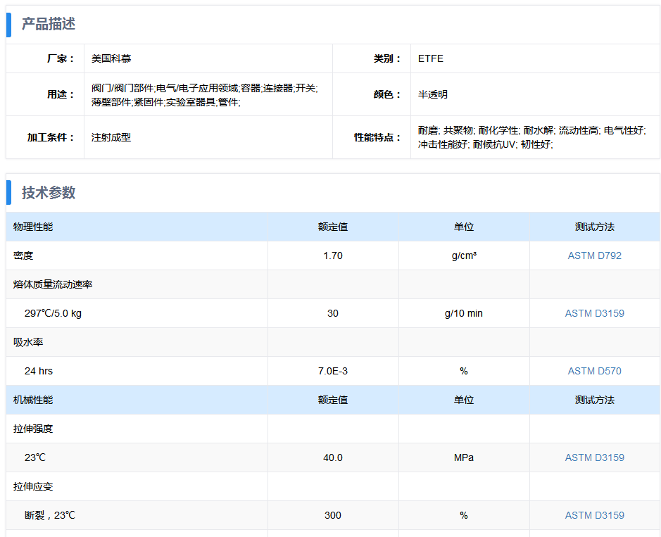Click the blue bar beside 产品描述 heading
The height and width of the screenshot is (537, 661).
(9, 24)
